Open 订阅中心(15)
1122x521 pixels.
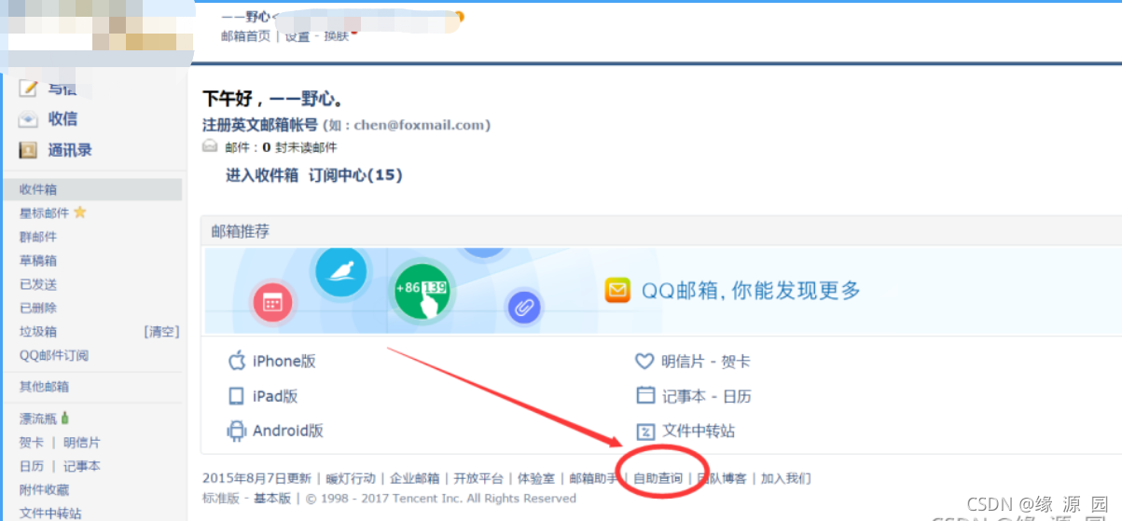click(x=355, y=174)
